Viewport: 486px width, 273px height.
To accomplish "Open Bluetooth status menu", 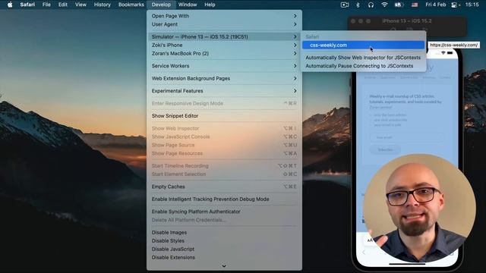I will (358, 5).
